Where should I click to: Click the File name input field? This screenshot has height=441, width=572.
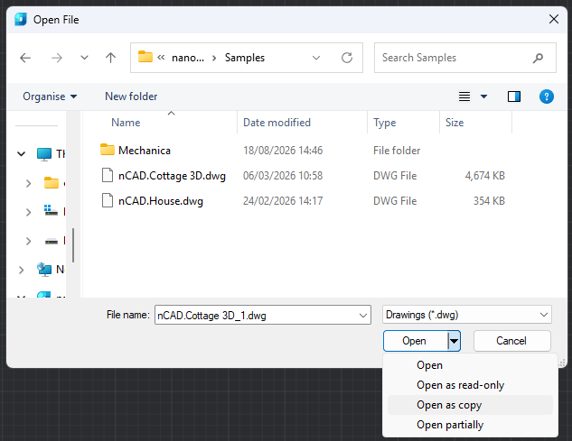point(263,315)
